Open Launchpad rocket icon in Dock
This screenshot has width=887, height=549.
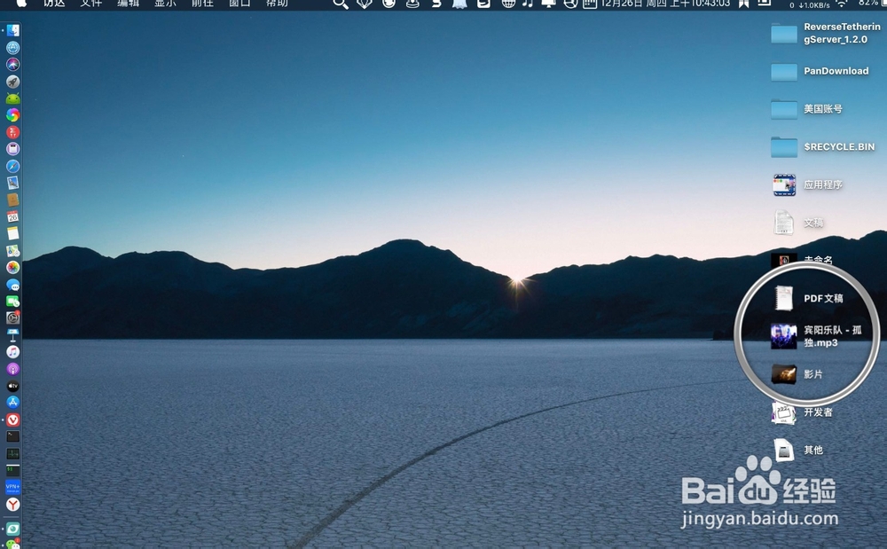pyautogui.click(x=13, y=82)
